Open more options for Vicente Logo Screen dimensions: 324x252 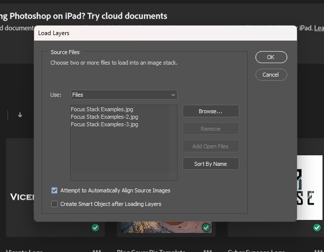click(x=97, y=250)
